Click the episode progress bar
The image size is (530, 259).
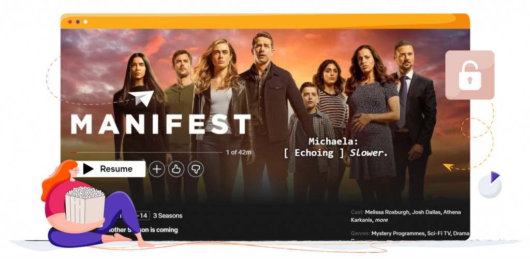click(146, 152)
